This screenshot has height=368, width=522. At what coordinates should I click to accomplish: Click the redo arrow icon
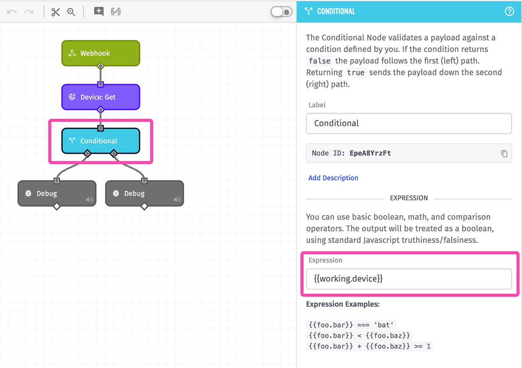pos(29,12)
